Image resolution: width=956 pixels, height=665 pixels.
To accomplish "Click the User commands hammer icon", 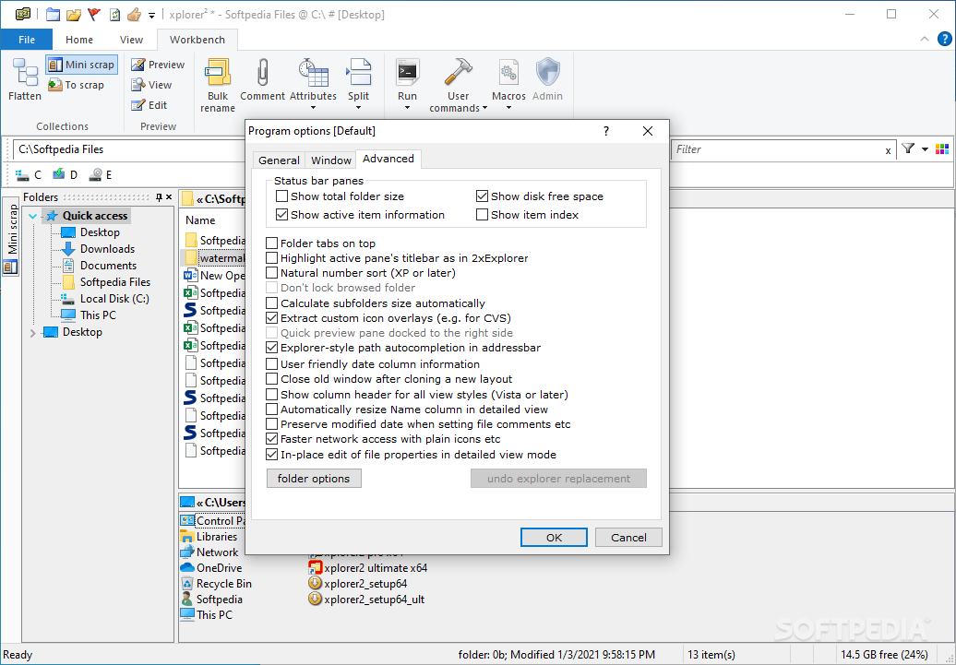I will click(458, 72).
